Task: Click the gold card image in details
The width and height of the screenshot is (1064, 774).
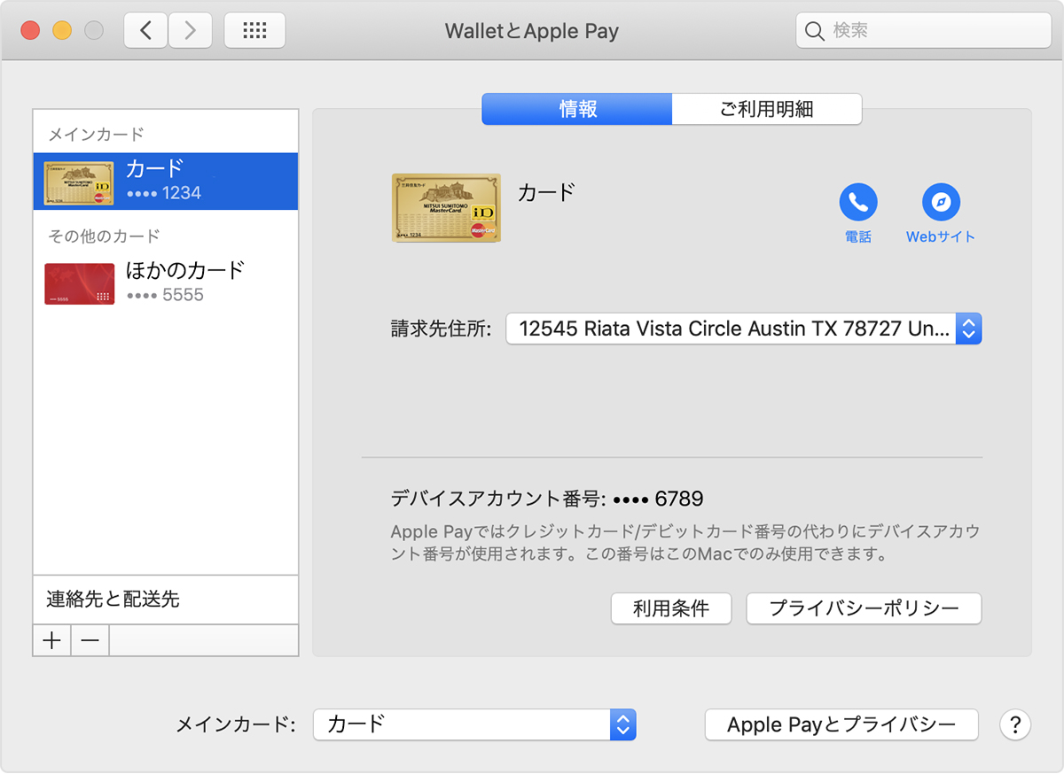Action: (446, 208)
